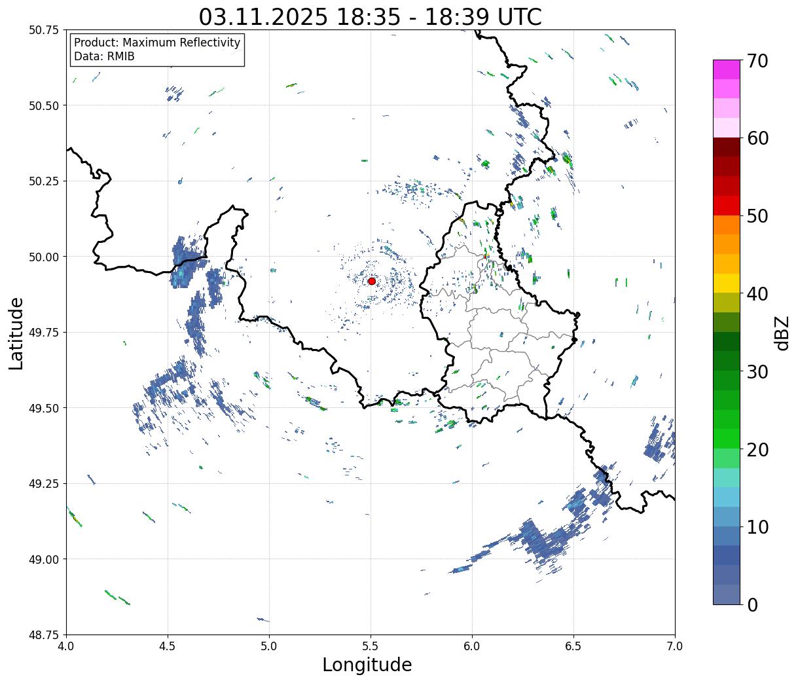Viewport: 798px width, 681px height.
Task: Click the longitude tick label '5.5'
Action: click(x=371, y=646)
